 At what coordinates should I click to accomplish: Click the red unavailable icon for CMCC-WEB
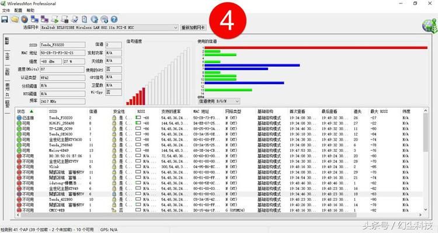pyautogui.click(x=19, y=210)
